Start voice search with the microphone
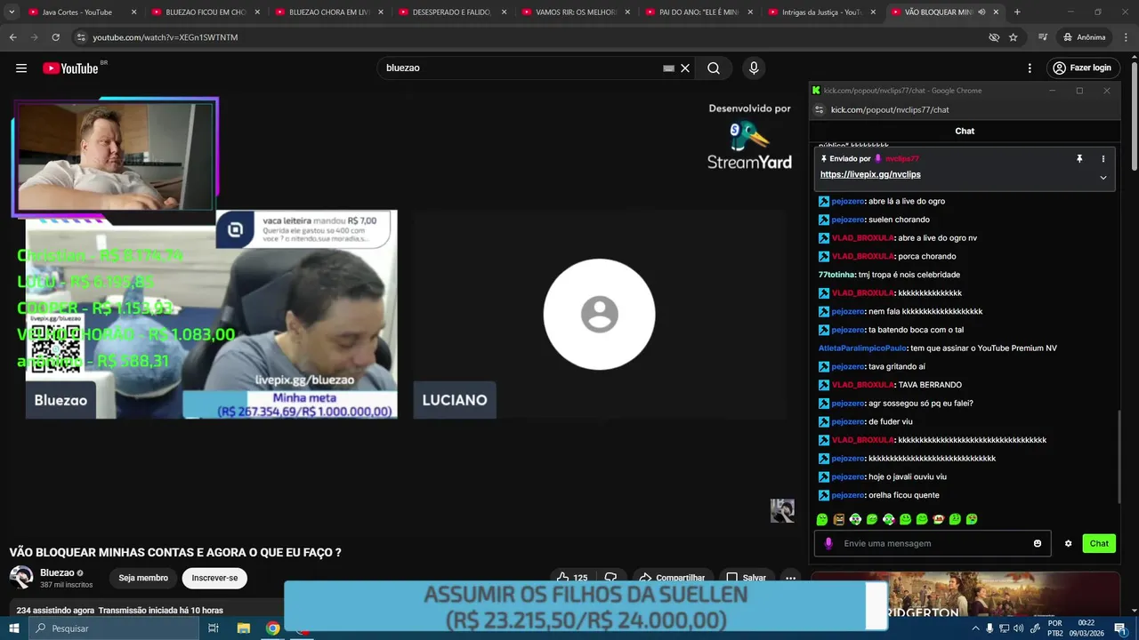 pyautogui.click(x=754, y=68)
